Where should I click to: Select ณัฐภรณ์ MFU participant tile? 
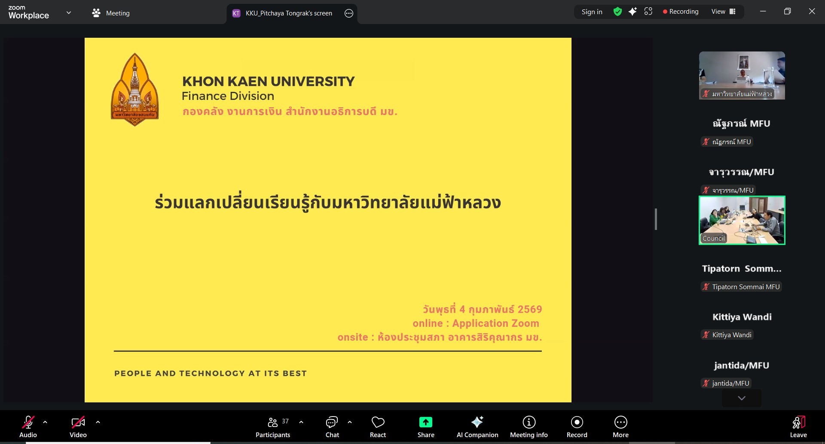click(x=742, y=124)
